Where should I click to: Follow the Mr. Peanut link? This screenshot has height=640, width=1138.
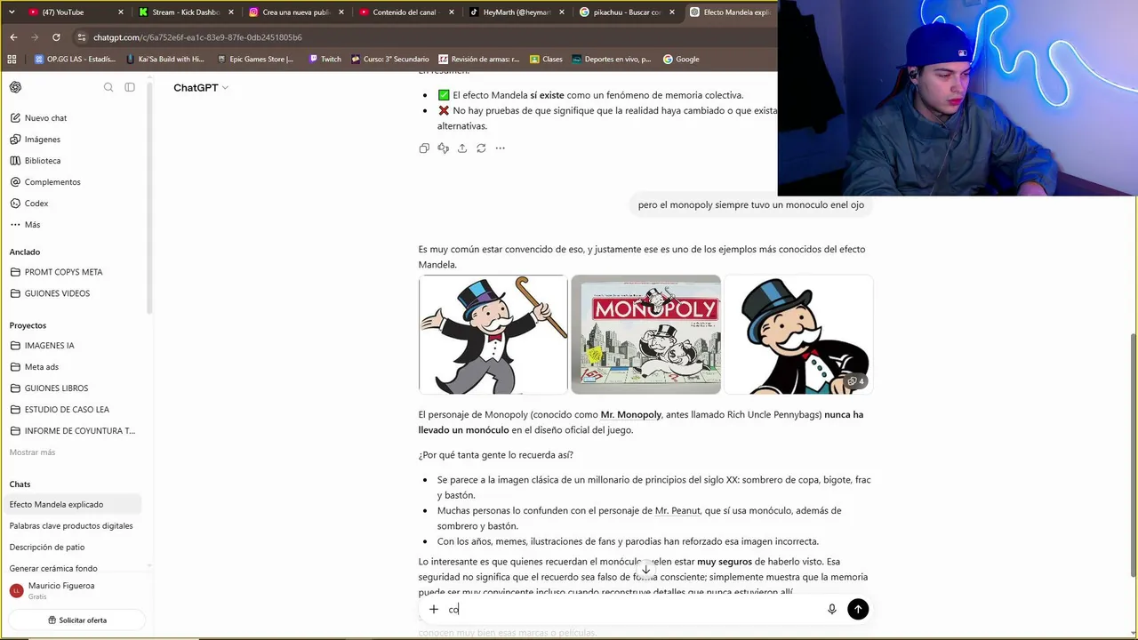tap(677, 511)
